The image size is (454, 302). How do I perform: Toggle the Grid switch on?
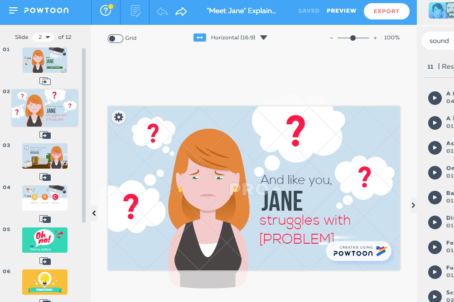tap(115, 38)
